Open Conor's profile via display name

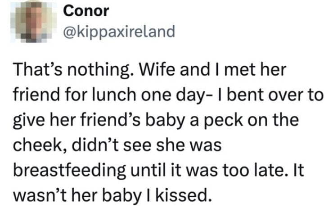point(86,11)
